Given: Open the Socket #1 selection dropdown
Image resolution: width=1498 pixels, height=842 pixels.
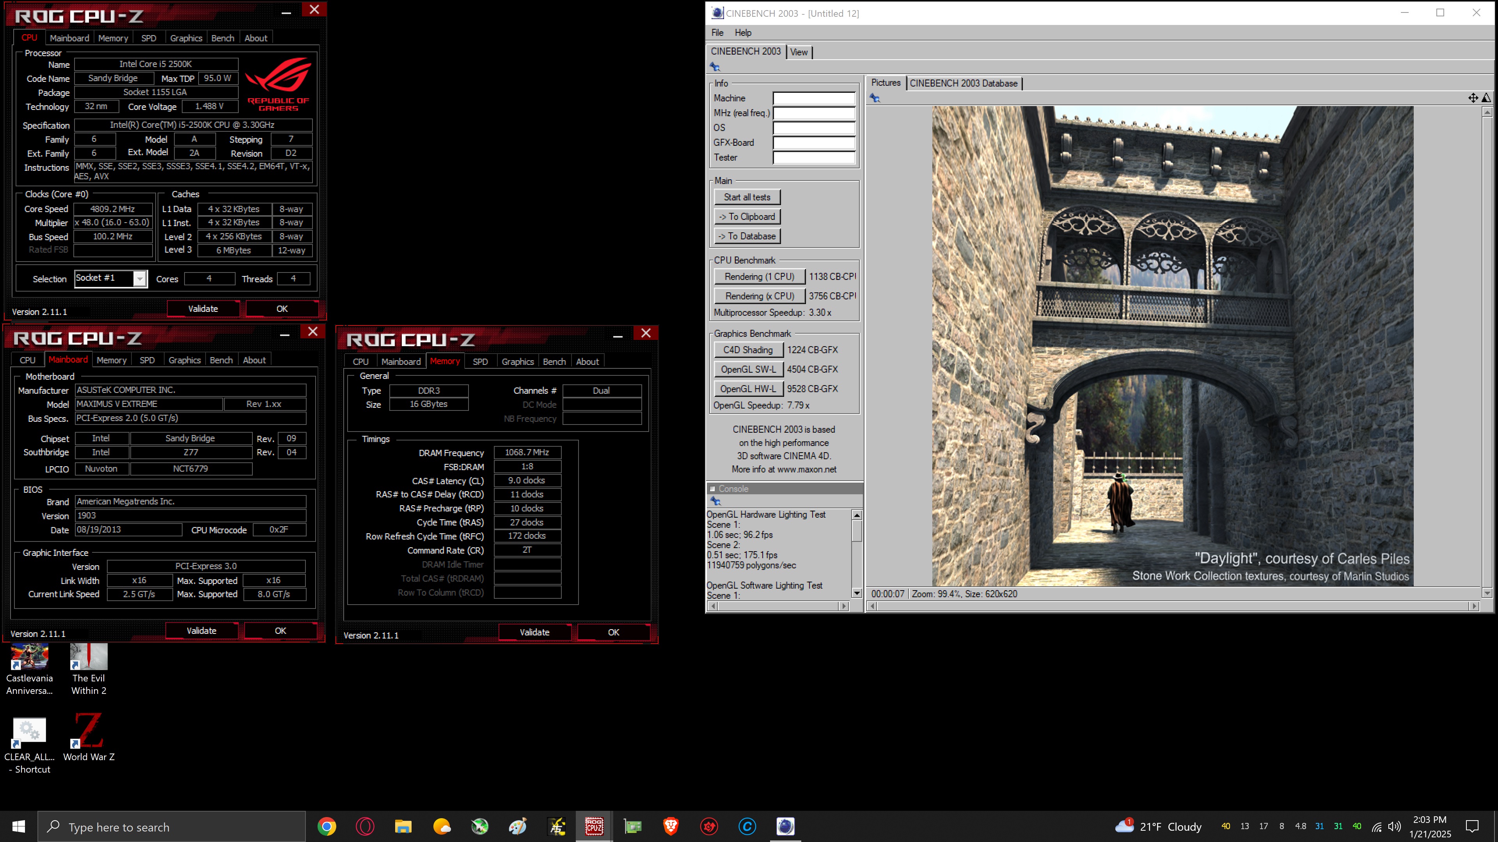Looking at the screenshot, I should (140, 279).
